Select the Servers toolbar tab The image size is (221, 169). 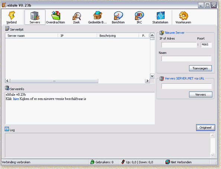click(x=35, y=17)
